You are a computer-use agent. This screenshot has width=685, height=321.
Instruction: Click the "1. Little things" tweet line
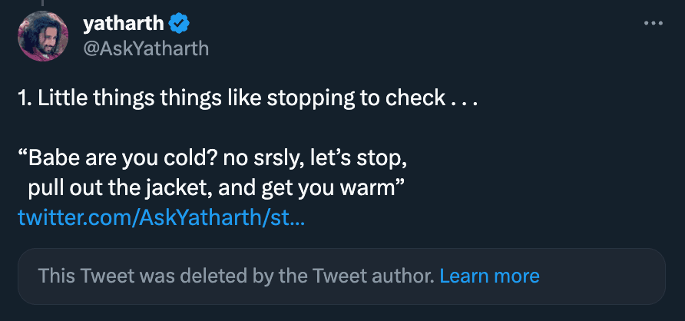tap(247, 98)
